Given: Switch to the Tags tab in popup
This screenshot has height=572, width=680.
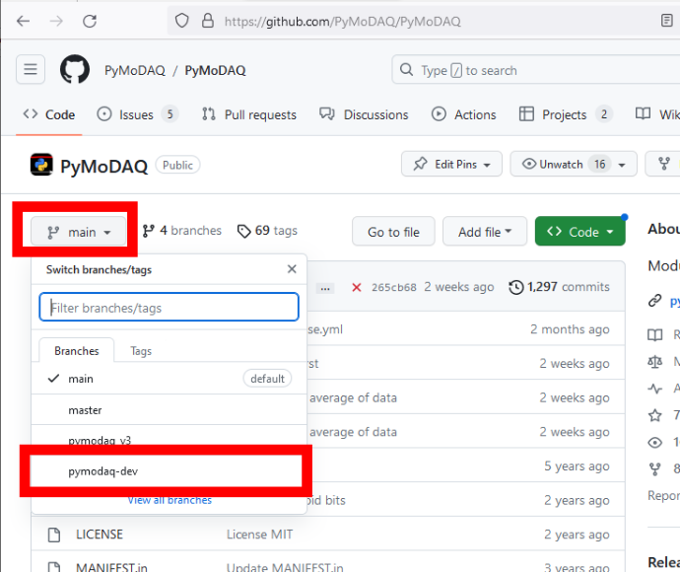Looking at the screenshot, I should pos(141,351).
